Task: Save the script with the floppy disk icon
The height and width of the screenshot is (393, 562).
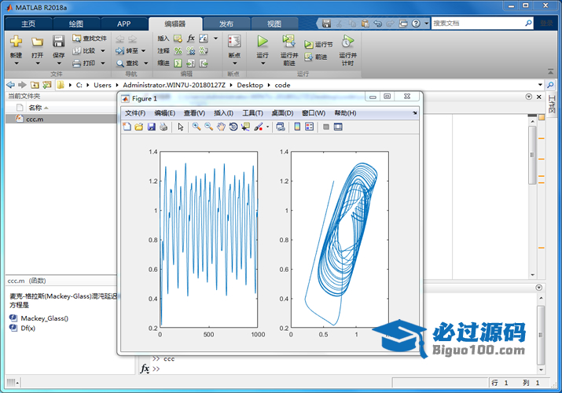Action: (58, 41)
